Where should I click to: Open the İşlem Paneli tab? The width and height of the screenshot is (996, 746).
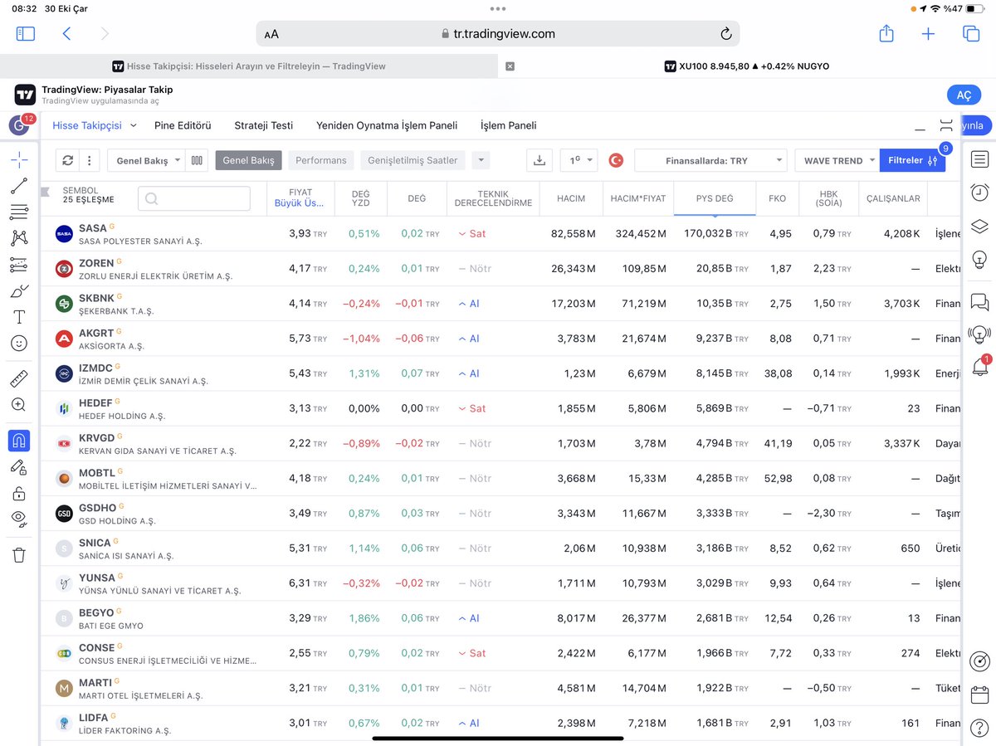[509, 125]
